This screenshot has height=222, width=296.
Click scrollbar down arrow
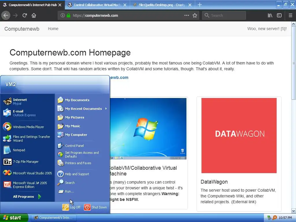click(294, 211)
